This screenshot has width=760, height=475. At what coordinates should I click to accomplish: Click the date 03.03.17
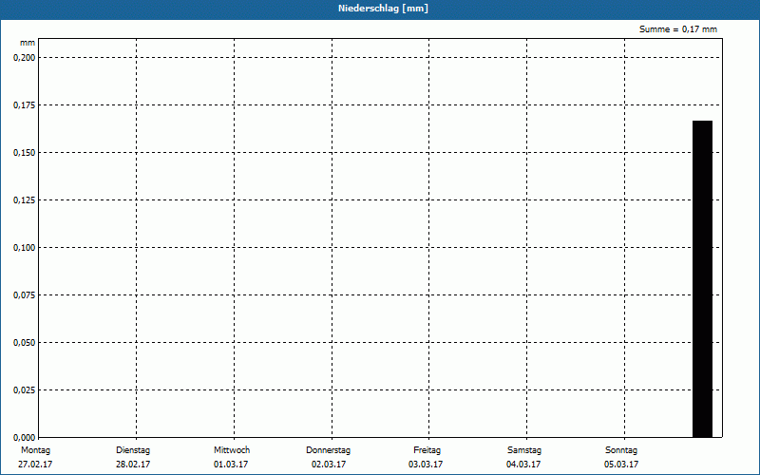point(426,465)
